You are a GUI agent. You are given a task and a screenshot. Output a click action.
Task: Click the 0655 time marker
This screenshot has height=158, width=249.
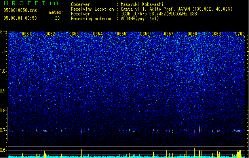[122, 34]
